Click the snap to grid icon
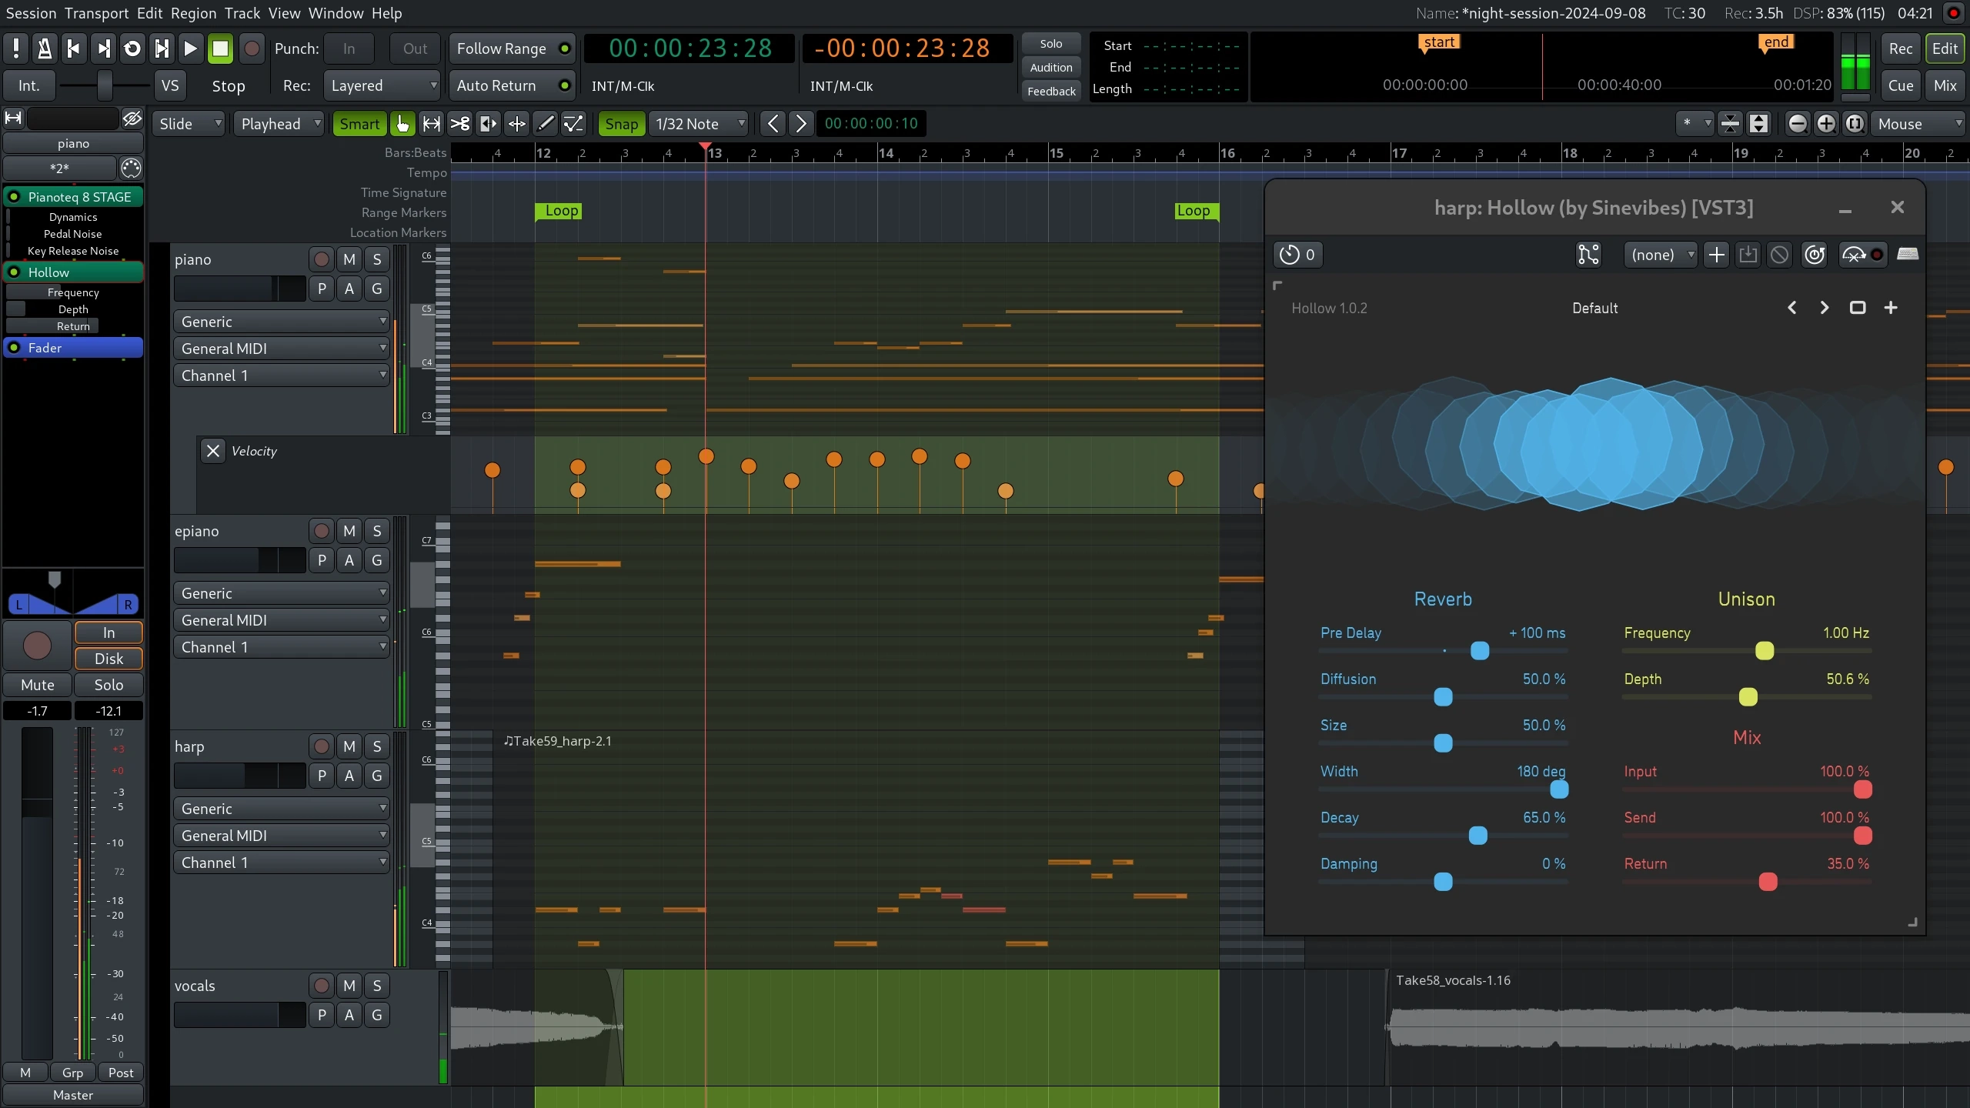This screenshot has width=1970, height=1108. 621,123
